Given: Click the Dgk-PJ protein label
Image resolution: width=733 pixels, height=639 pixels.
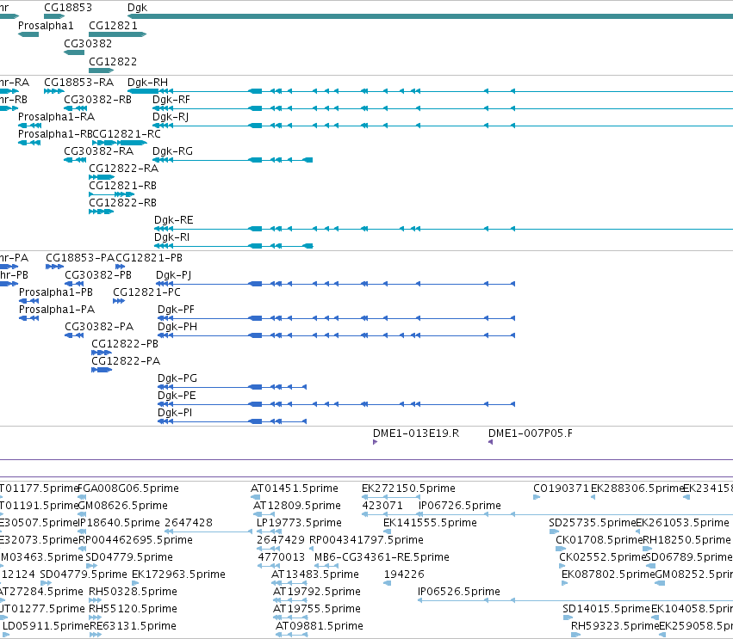Looking at the screenshot, I should 173,275.
